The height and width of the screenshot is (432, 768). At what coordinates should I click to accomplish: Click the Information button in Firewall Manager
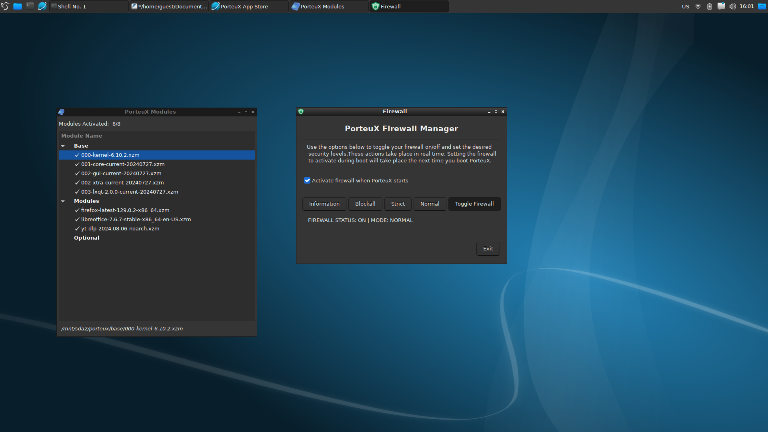[x=324, y=204]
